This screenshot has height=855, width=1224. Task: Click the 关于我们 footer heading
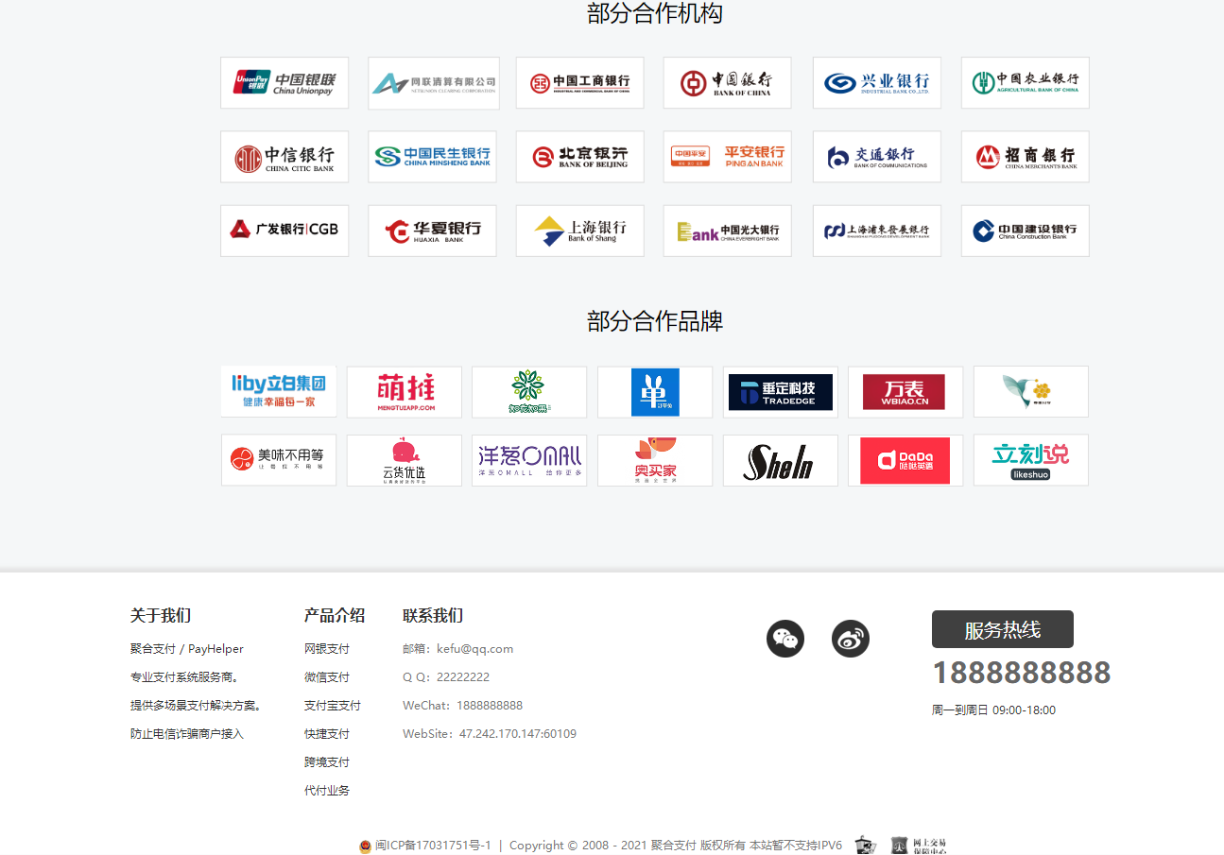click(x=161, y=616)
